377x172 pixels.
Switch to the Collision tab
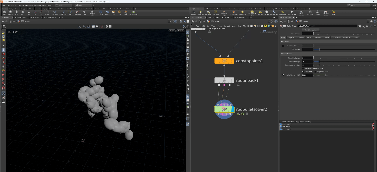[301, 37]
